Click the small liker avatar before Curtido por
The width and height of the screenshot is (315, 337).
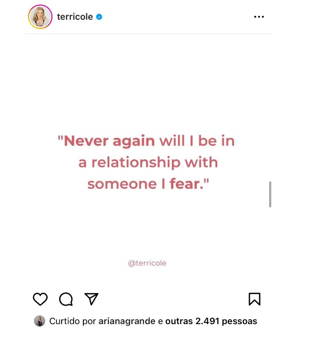tap(39, 321)
